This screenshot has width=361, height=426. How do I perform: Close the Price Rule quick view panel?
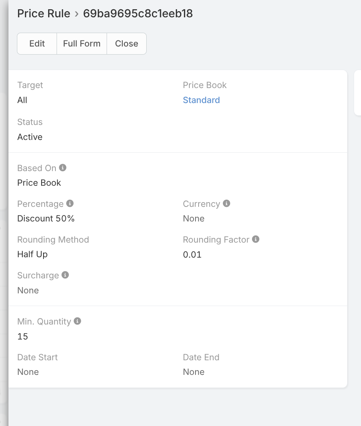point(126,43)
